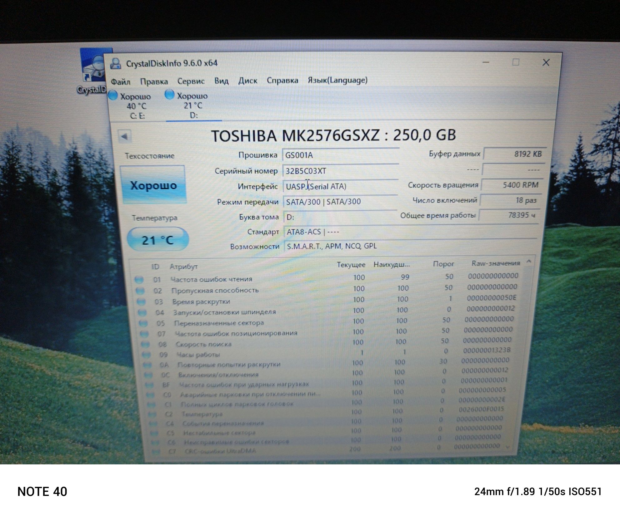Click status icon of attribute 0C row
The width and height of the screenshot is (620, 519).
click(148, 375)
